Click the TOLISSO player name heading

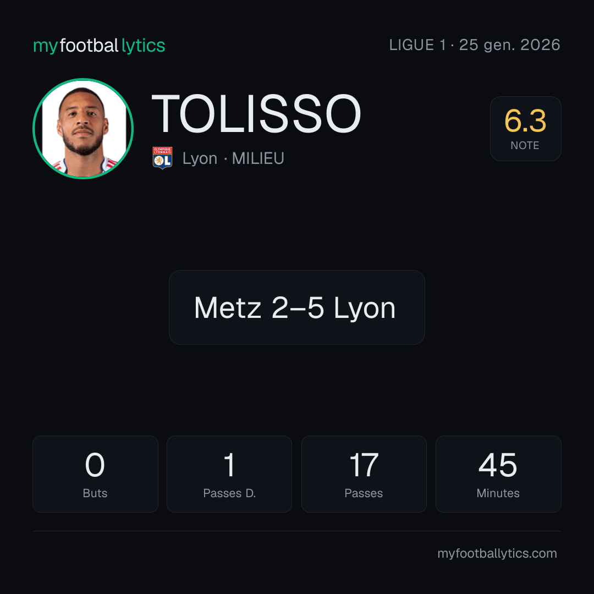pos(256,114)
